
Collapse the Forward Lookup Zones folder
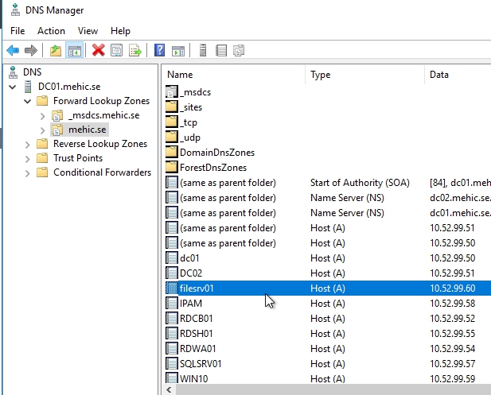[x=27, y=101]
